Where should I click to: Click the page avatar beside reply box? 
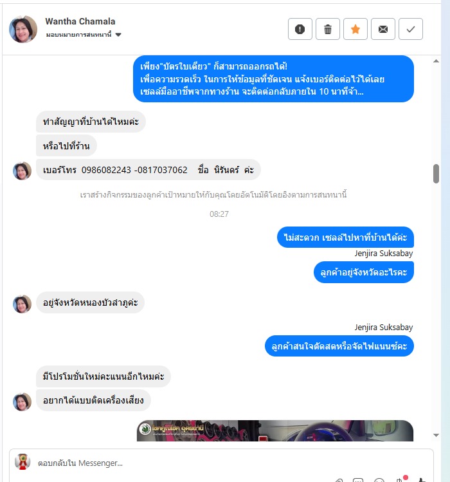(x=22, y=461)
